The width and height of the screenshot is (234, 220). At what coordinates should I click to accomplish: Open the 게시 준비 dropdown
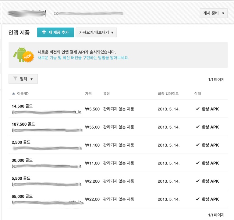(x=214, y=13)
